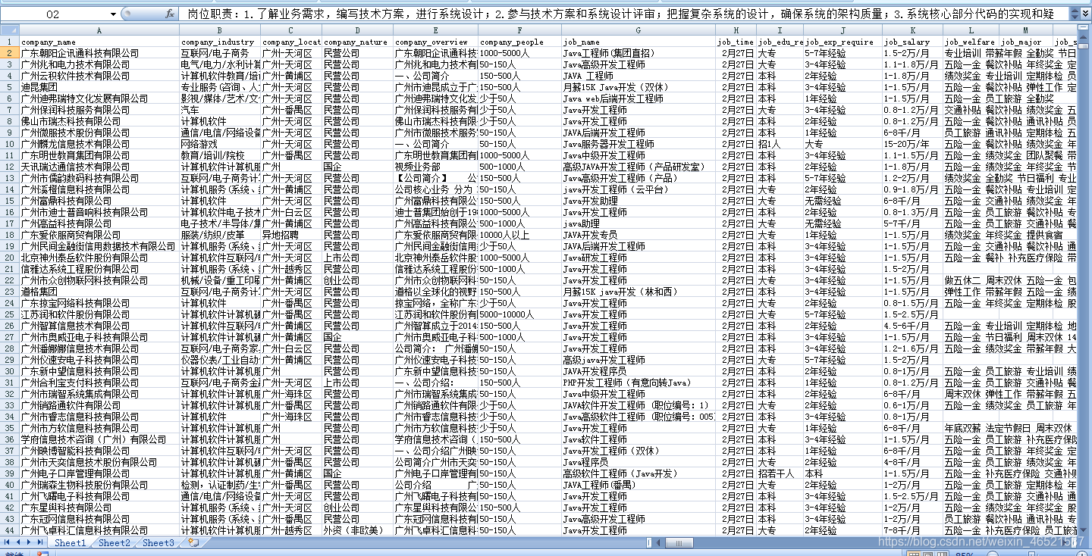Insert a new worksheet using the tab icon
1092x556 pixels.
193,542
